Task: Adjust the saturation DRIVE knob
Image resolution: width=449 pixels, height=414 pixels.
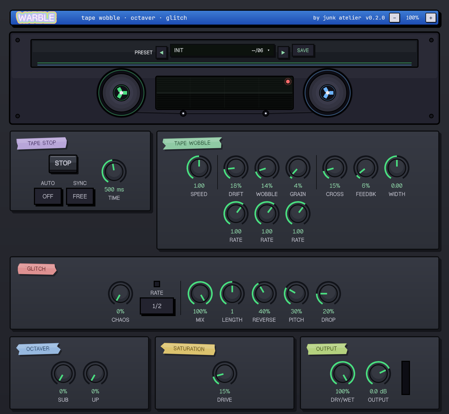Action: click(x=225, y=374)
